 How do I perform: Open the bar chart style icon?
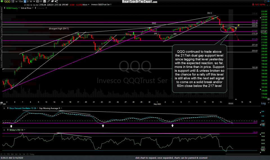click(41, 1)
